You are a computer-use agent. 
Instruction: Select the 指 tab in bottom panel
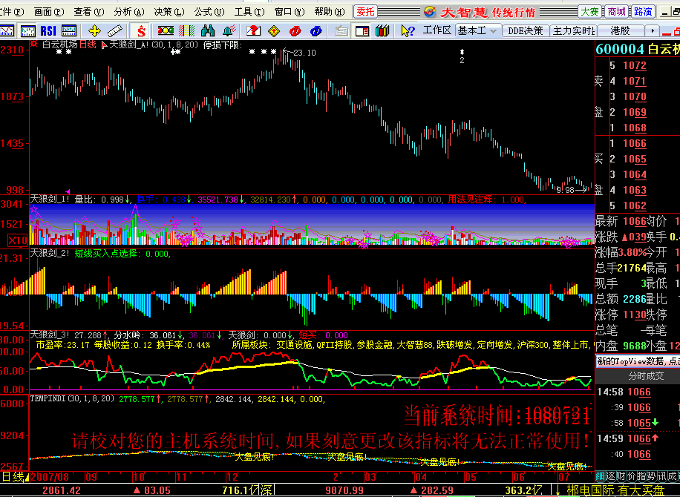click(642, 476)
